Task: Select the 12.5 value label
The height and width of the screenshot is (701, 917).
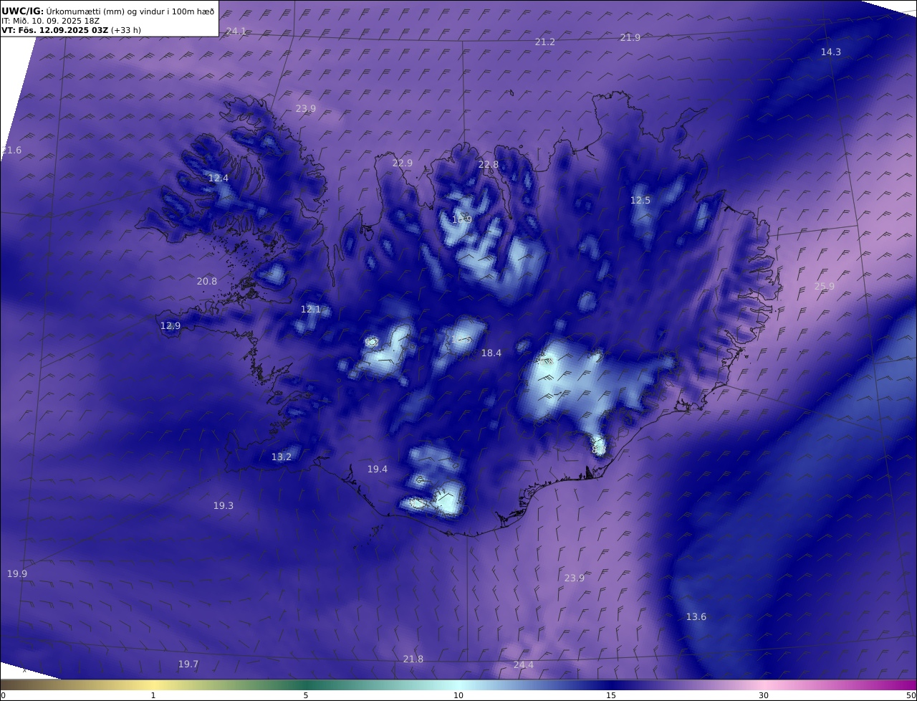Action: [640, 201]
